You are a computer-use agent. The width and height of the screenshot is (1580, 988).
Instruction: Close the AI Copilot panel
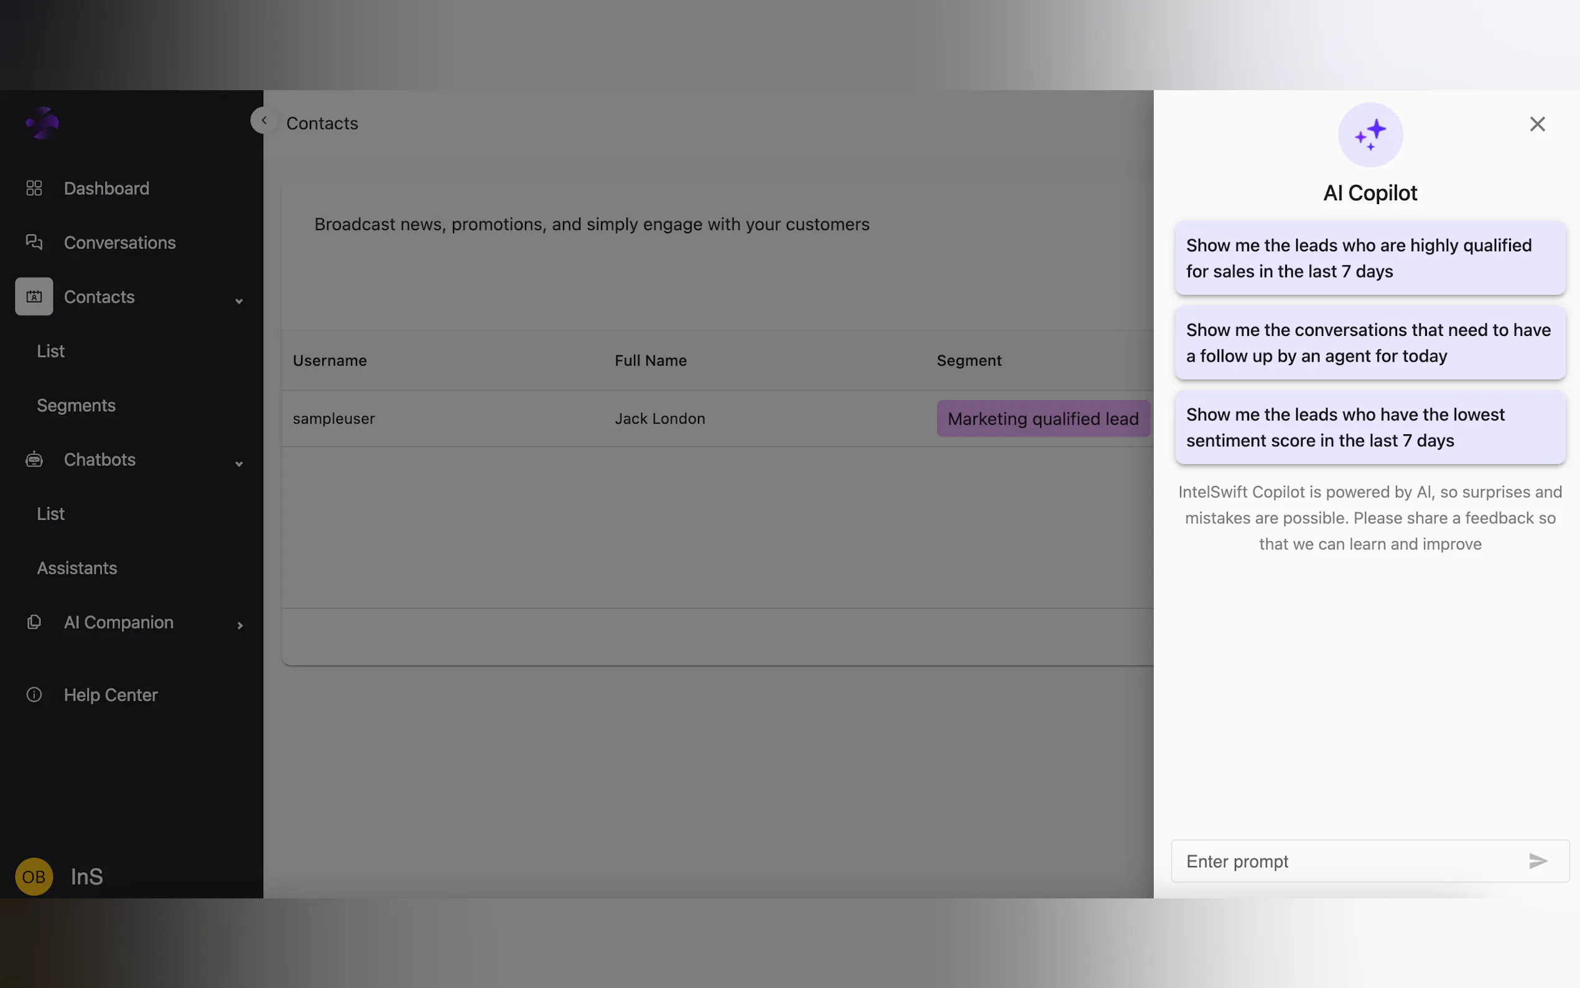[1537, 124]
